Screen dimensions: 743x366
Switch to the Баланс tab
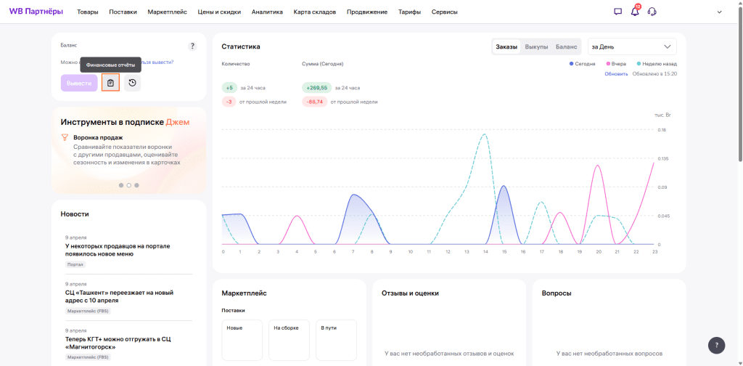566,46
